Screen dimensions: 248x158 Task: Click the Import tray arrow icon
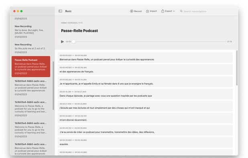tap(147, 11)
